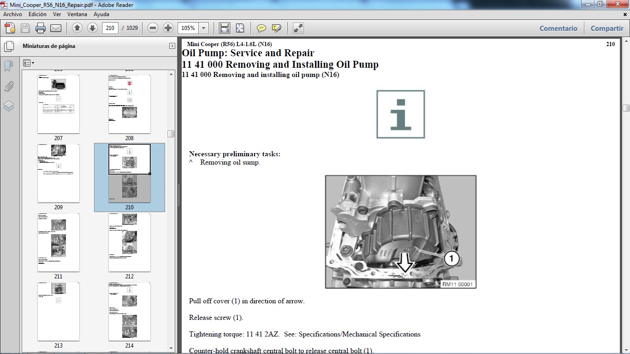Click the thumbnail panel scrollbar thumb
This screenshot has width=630, height=354.
pos(171,134)
